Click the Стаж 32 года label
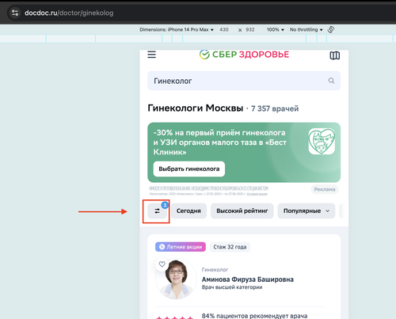Screen dimensions: 396x319 click(x=230, y=247)
